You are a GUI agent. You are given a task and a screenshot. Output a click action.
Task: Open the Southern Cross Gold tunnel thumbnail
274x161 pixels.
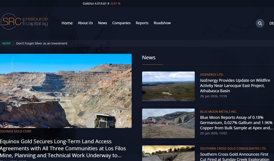tap(168, 153)
